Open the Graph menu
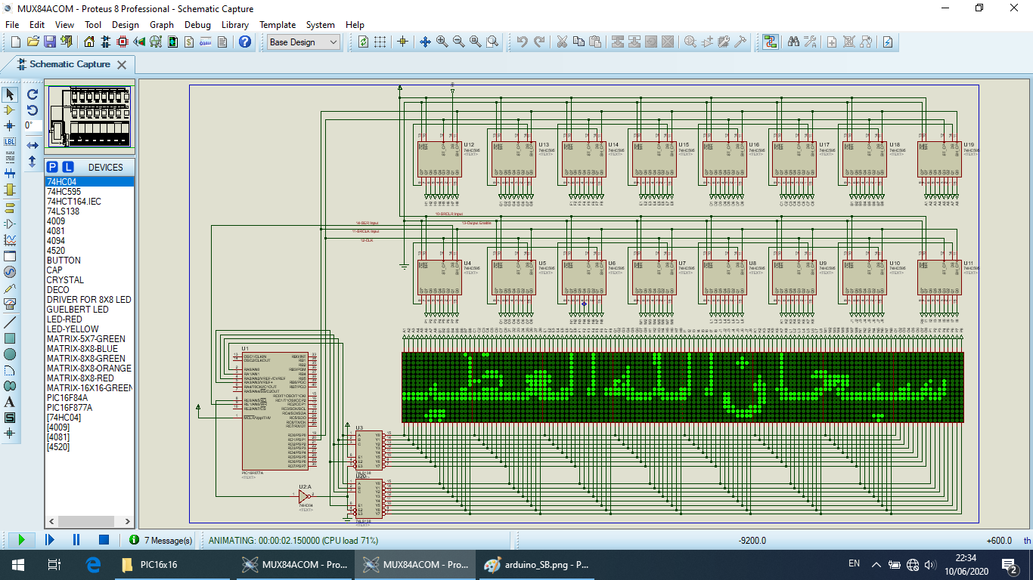Image resolution: width=1033 pixels, height=580 pixels. [x=162, y=24]
